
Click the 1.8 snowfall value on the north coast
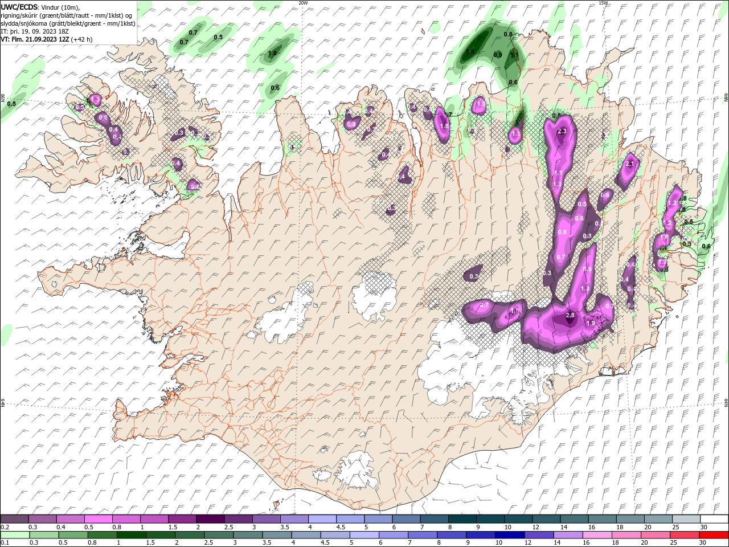tap(444, 126)
